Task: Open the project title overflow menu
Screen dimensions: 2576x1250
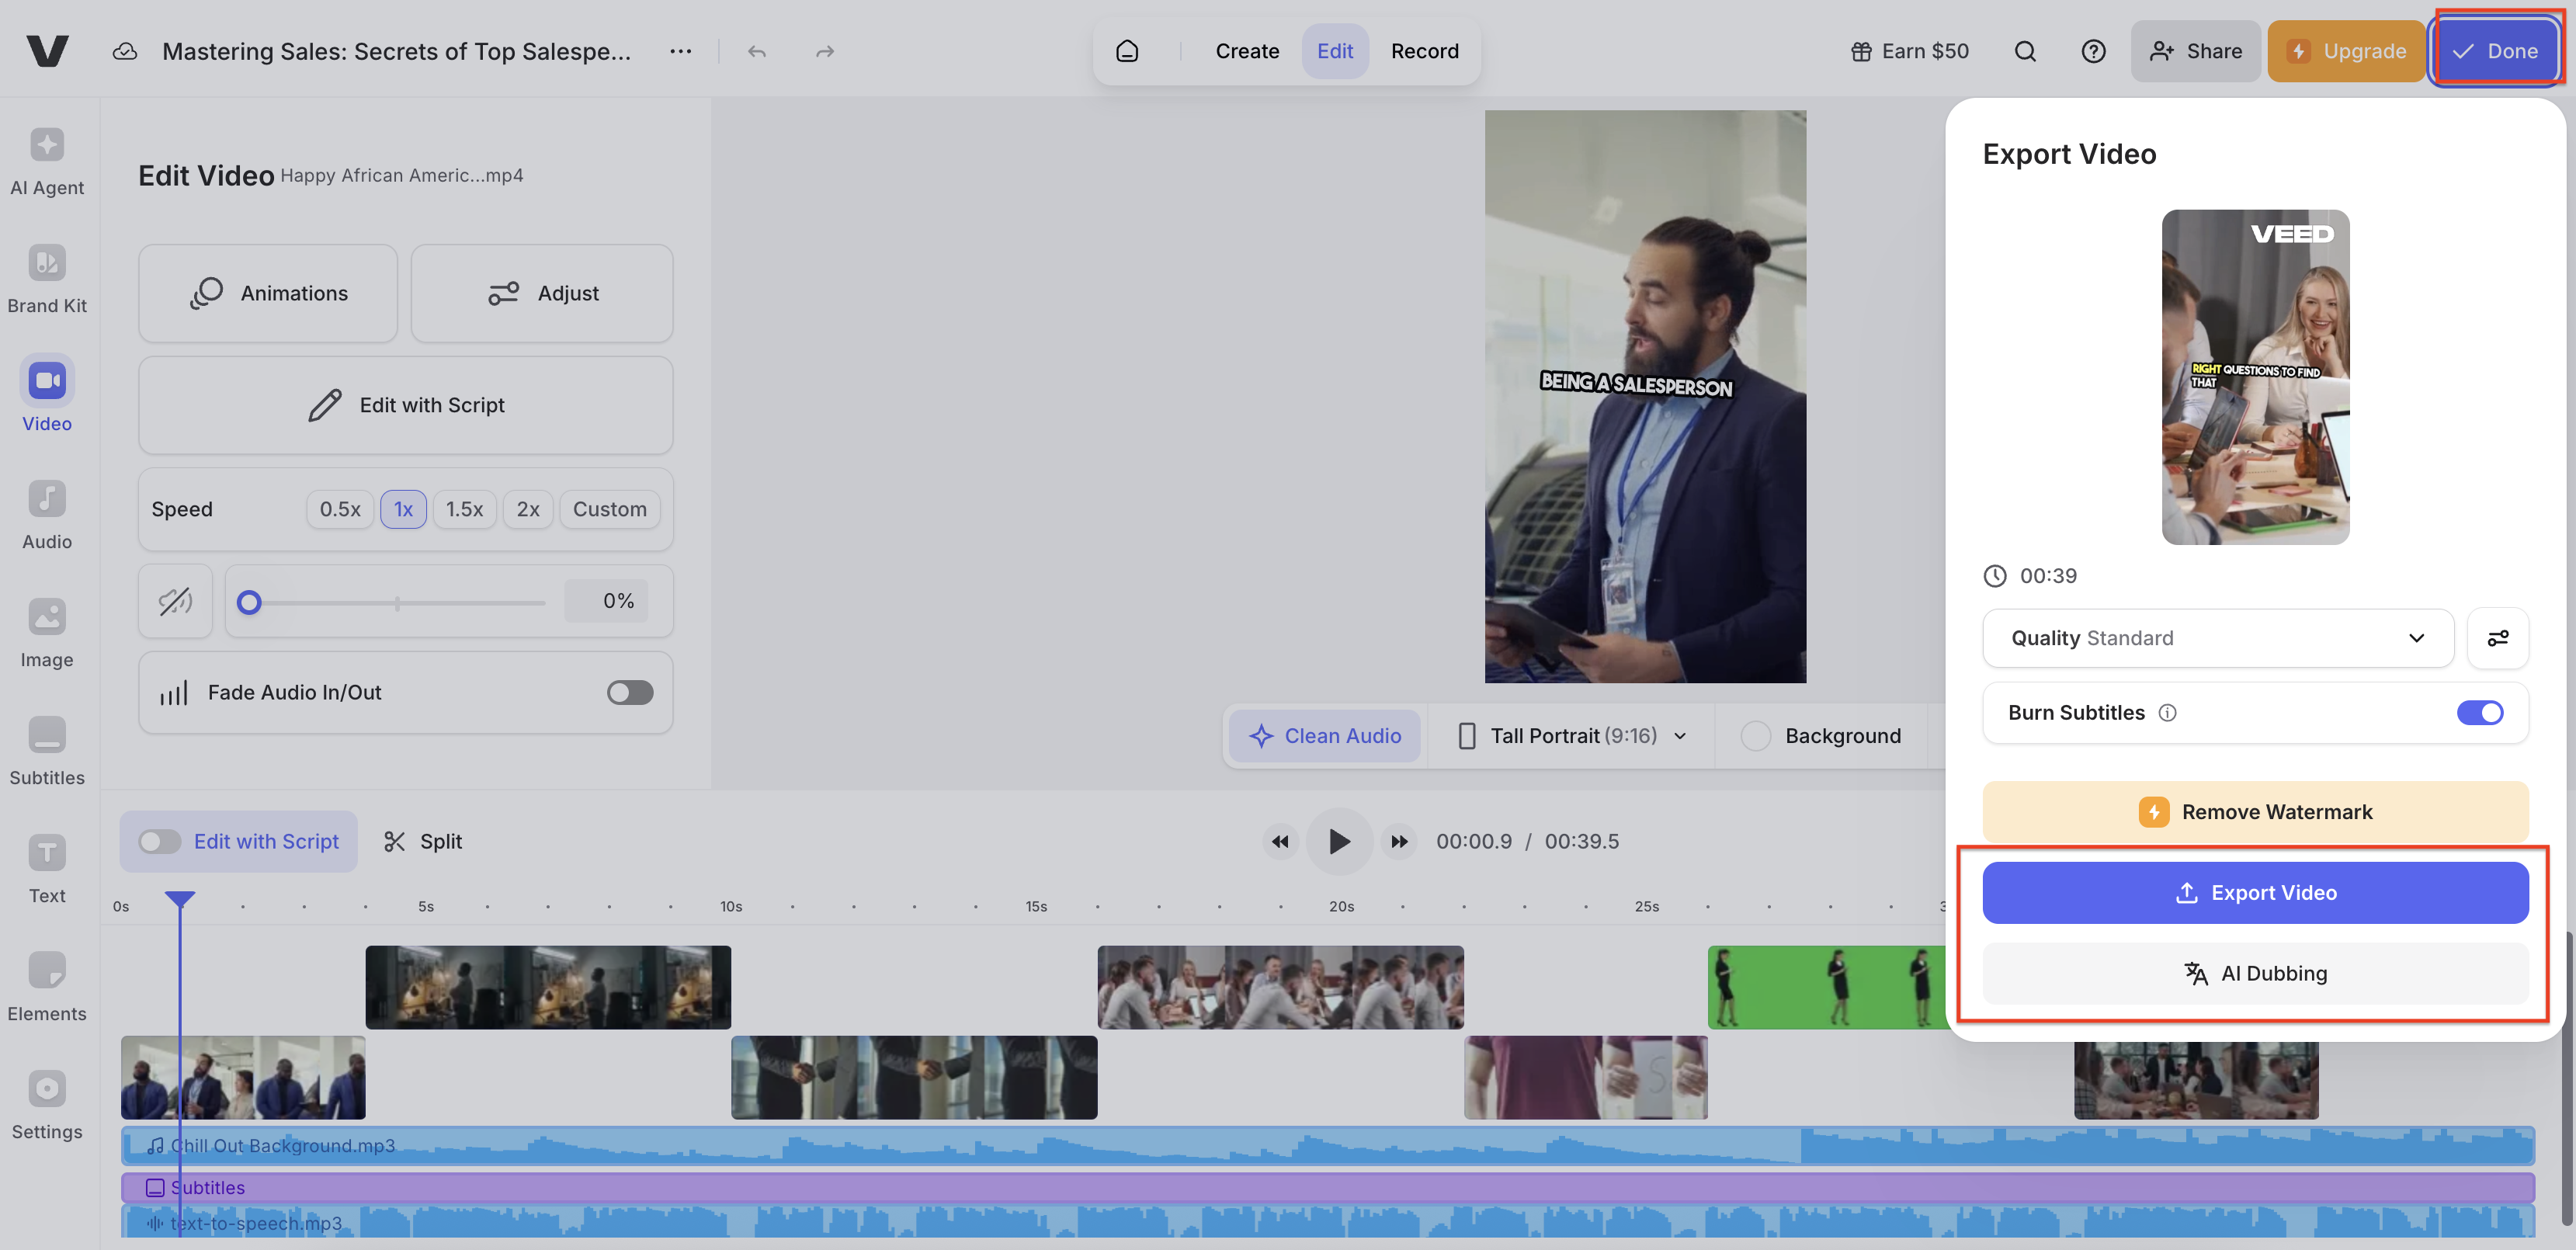Action: (x=680, y=51)
